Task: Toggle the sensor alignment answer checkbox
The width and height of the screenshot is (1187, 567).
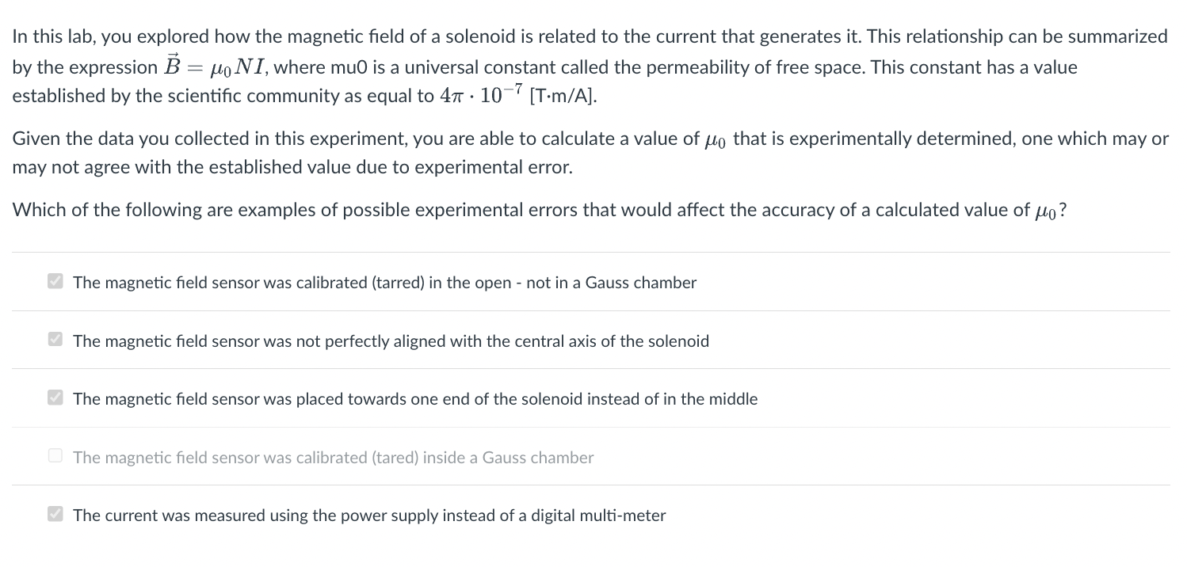Action: pos(55,339)
